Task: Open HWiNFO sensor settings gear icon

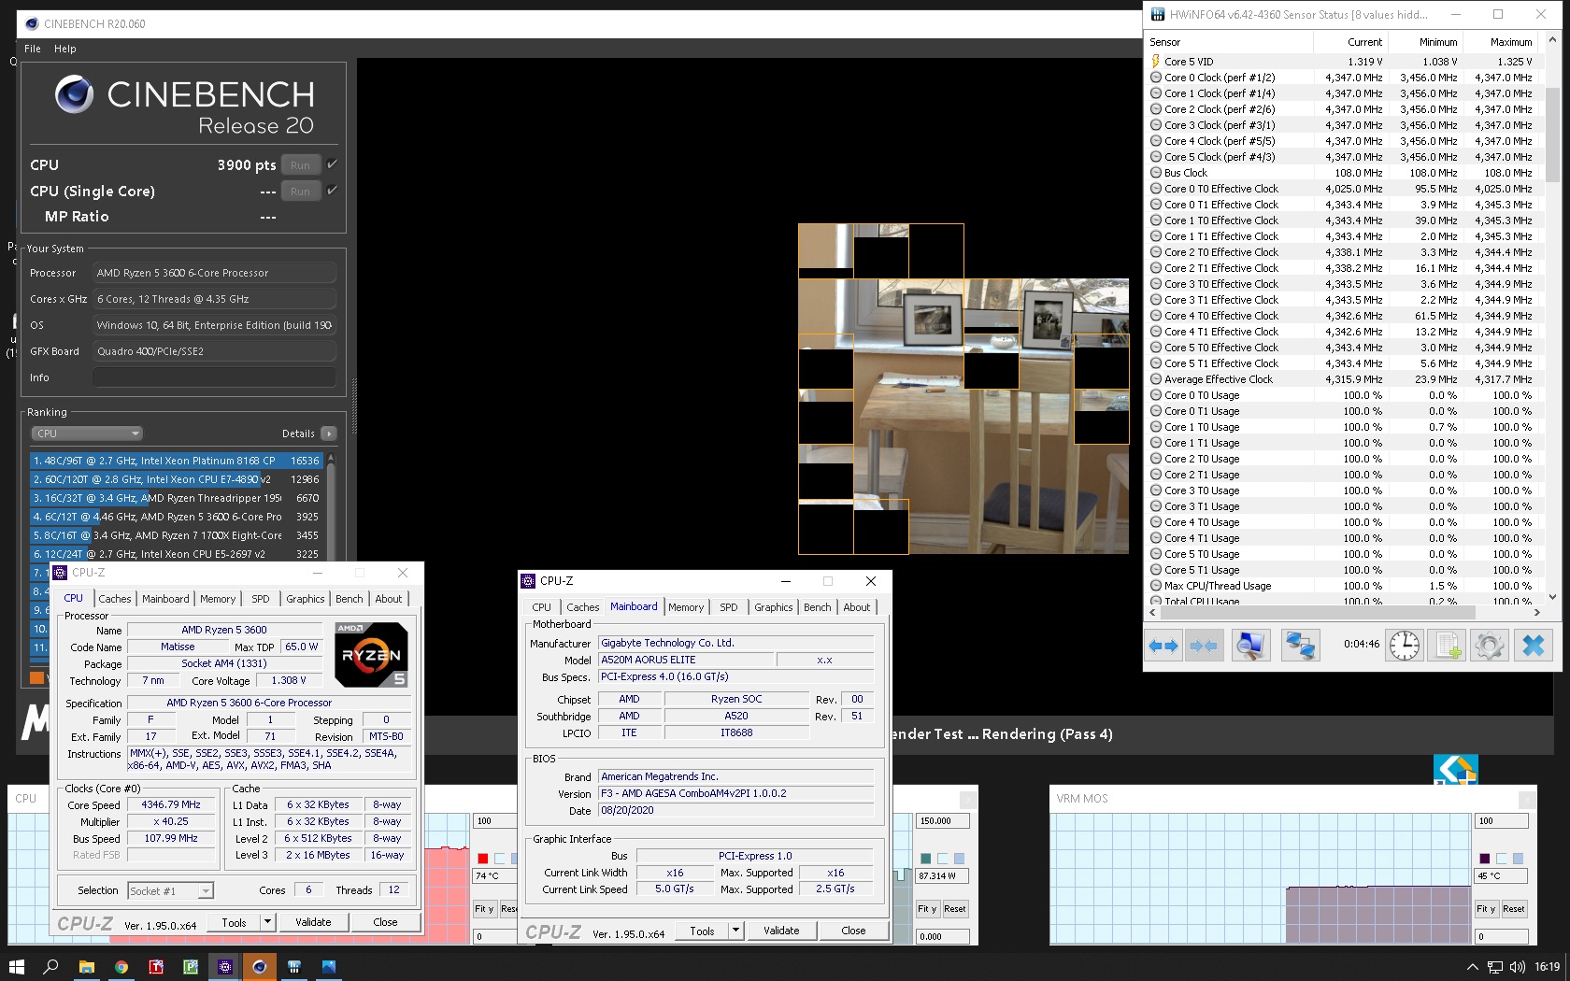Action: [x=1490, y=646]
